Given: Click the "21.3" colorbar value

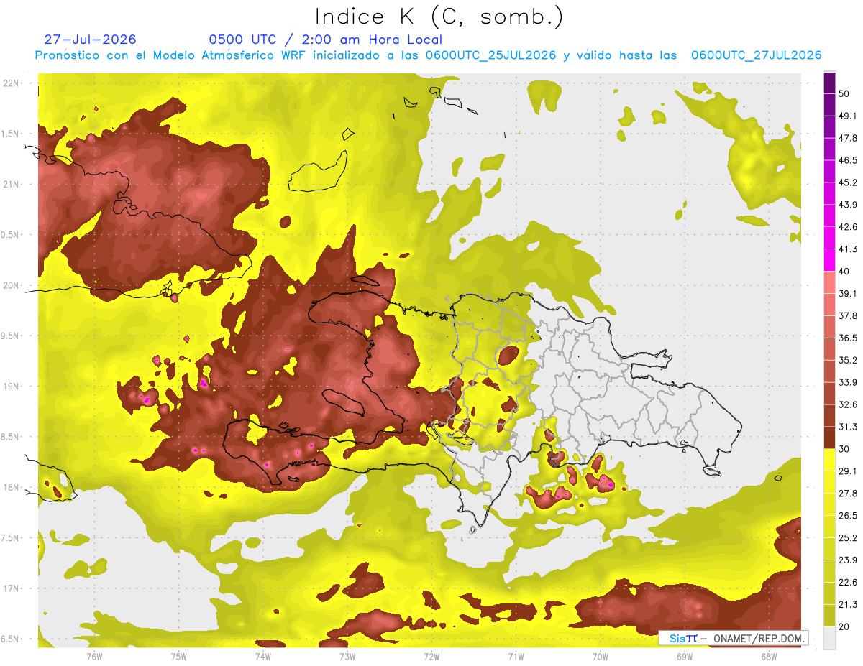Looking at the screenshot, I should pyautogui.click(x=848, y=605).
